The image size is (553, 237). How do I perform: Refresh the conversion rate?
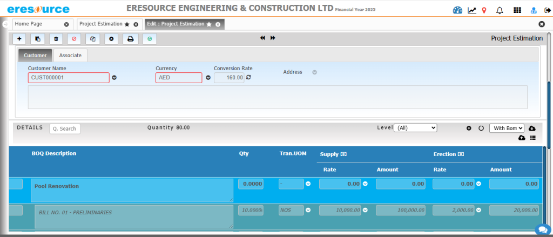click(x=249, y=78)
